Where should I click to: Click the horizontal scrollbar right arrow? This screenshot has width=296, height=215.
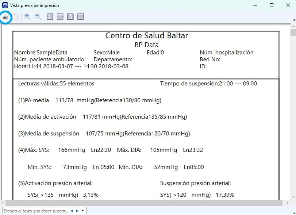click(x=288, y=202)
